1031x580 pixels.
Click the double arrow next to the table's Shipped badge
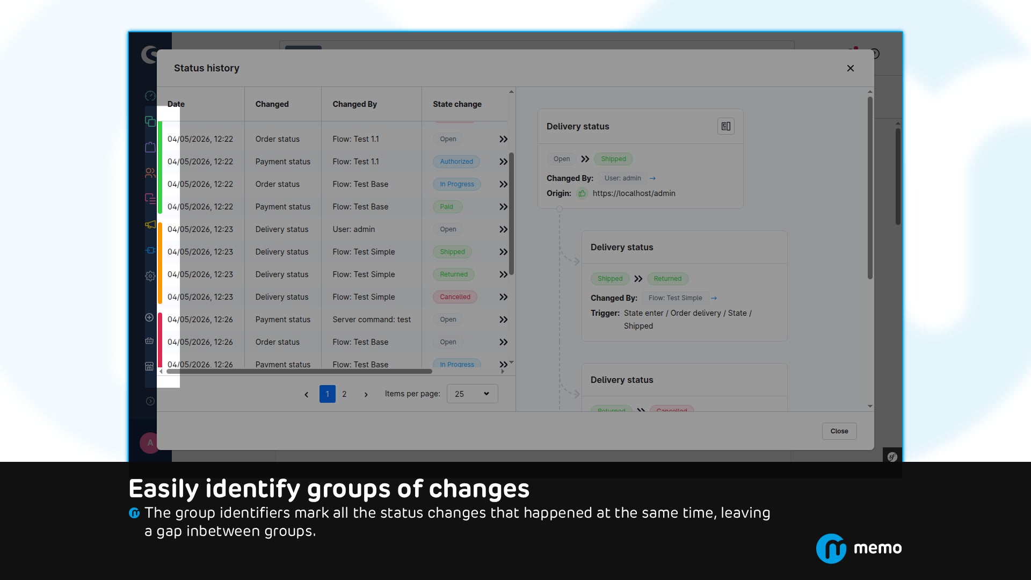pos(503,252)
